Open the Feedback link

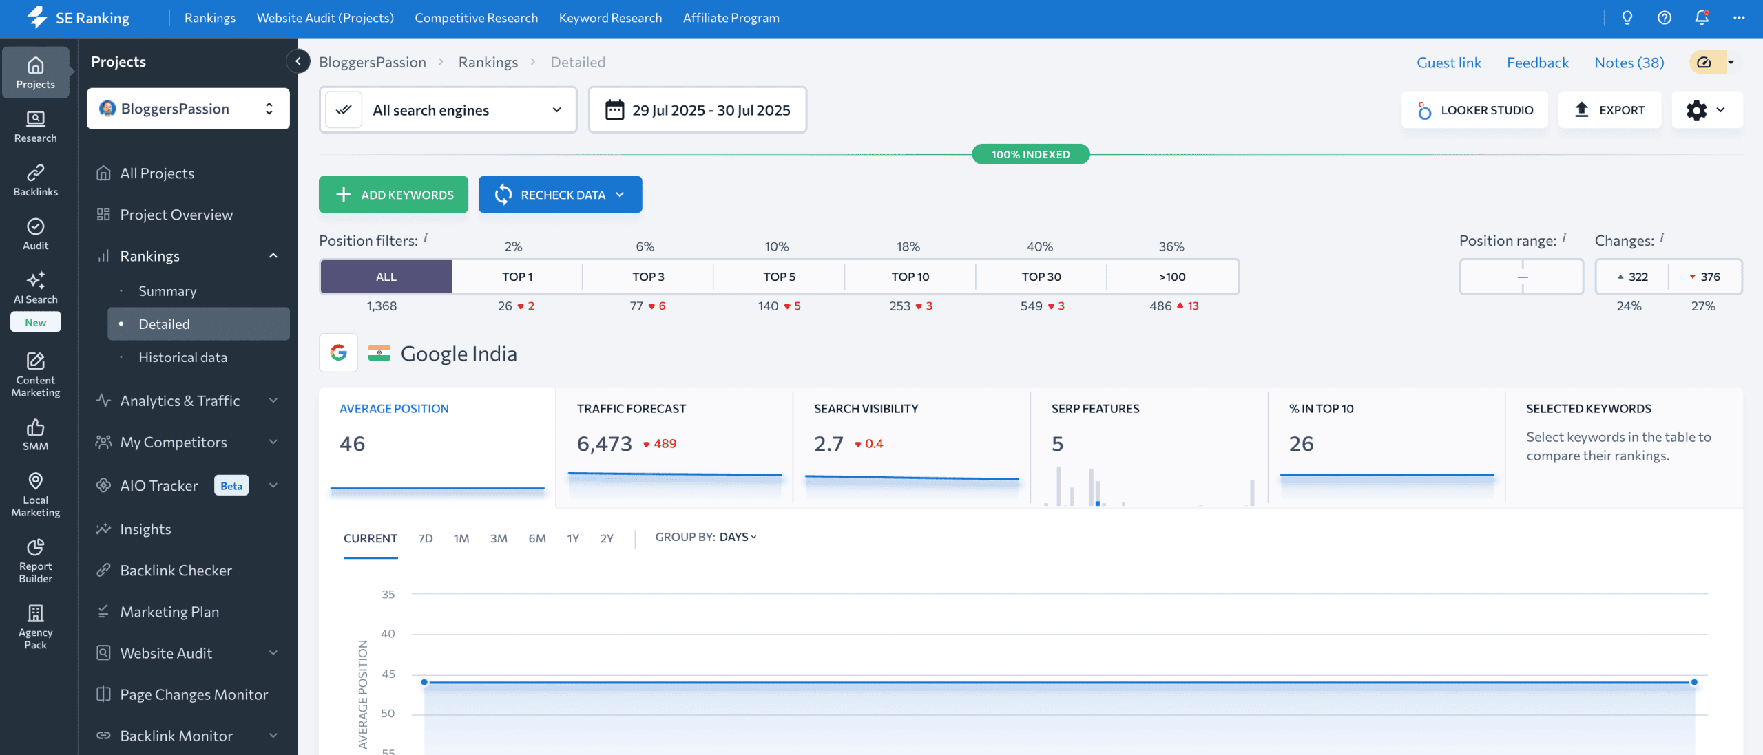1538,63
